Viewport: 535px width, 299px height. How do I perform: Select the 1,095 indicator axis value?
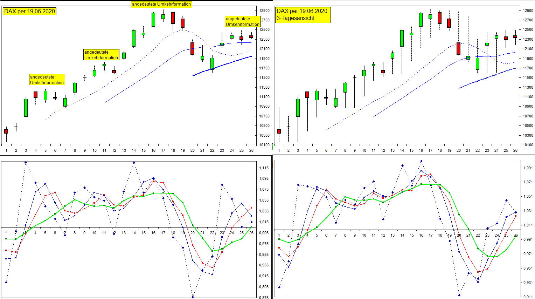(x=264, y=179)
